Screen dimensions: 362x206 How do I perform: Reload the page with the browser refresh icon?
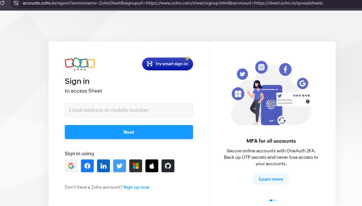(x=2, y=3)
